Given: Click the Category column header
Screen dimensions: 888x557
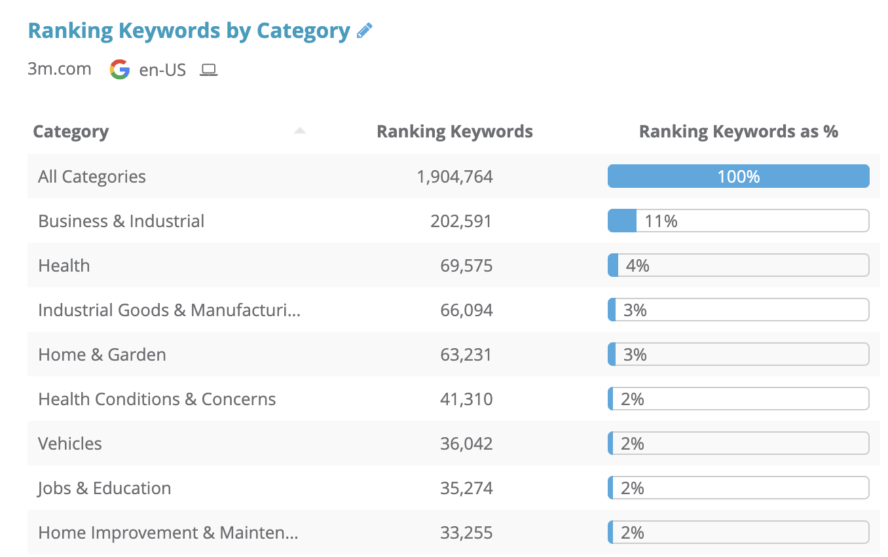Looking at the screenshot, I should tap(71, 132).
